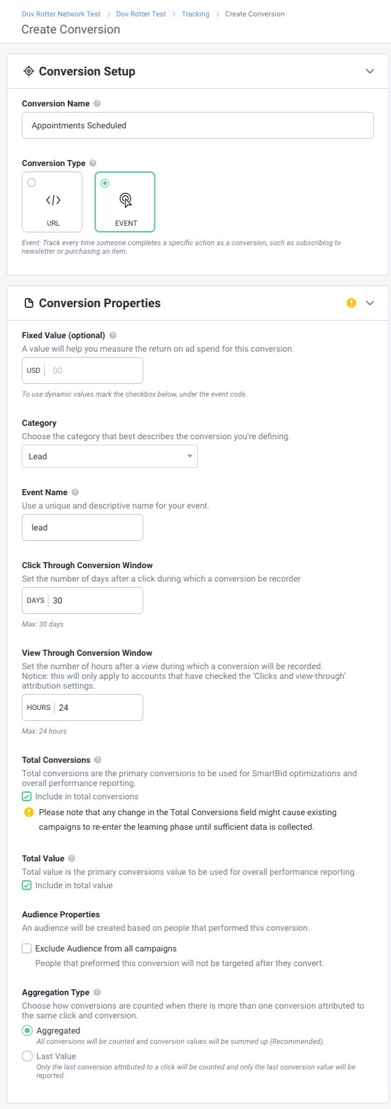Enable Exclude Audience from all campaigns
391x1109 pixels.
(27, 948)
